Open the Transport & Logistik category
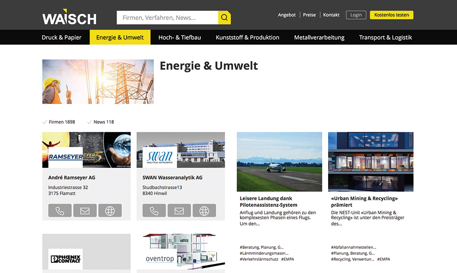 (385, 37)
